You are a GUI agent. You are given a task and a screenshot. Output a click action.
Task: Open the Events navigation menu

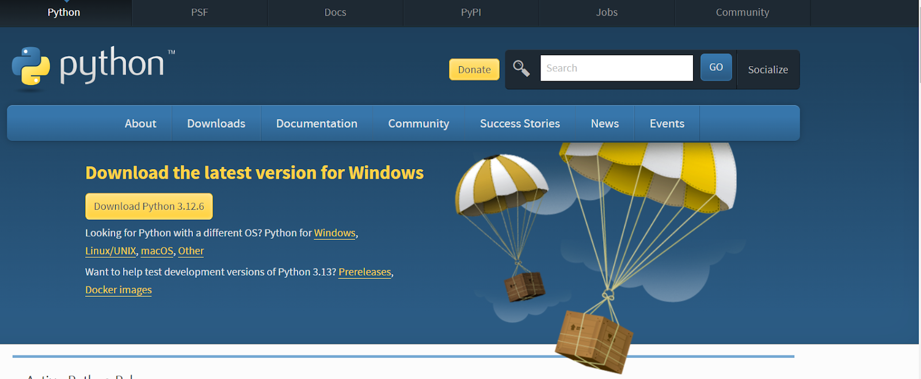click(667, 124)
